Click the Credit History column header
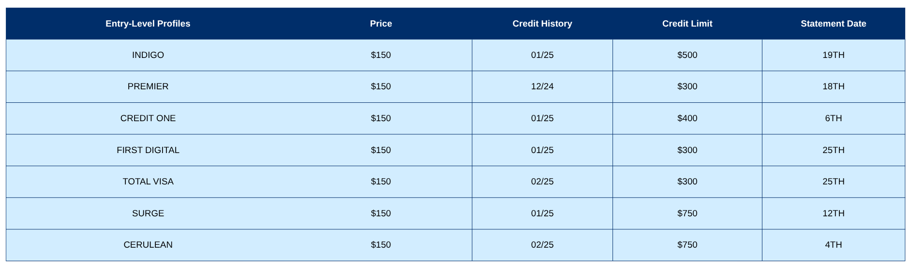911x267 pixels. [x=542, y=24]
